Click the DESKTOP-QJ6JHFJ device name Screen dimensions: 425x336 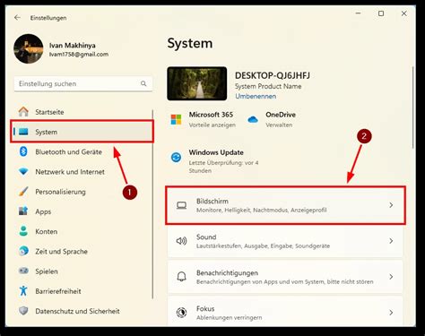click(x=273, y=75)
